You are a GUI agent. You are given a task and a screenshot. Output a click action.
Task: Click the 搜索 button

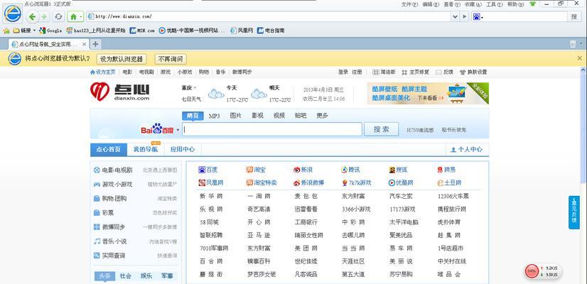(381, 129)
